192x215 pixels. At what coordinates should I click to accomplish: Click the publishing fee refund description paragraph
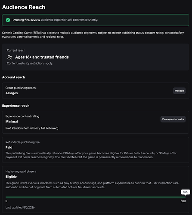coord(91,155)
